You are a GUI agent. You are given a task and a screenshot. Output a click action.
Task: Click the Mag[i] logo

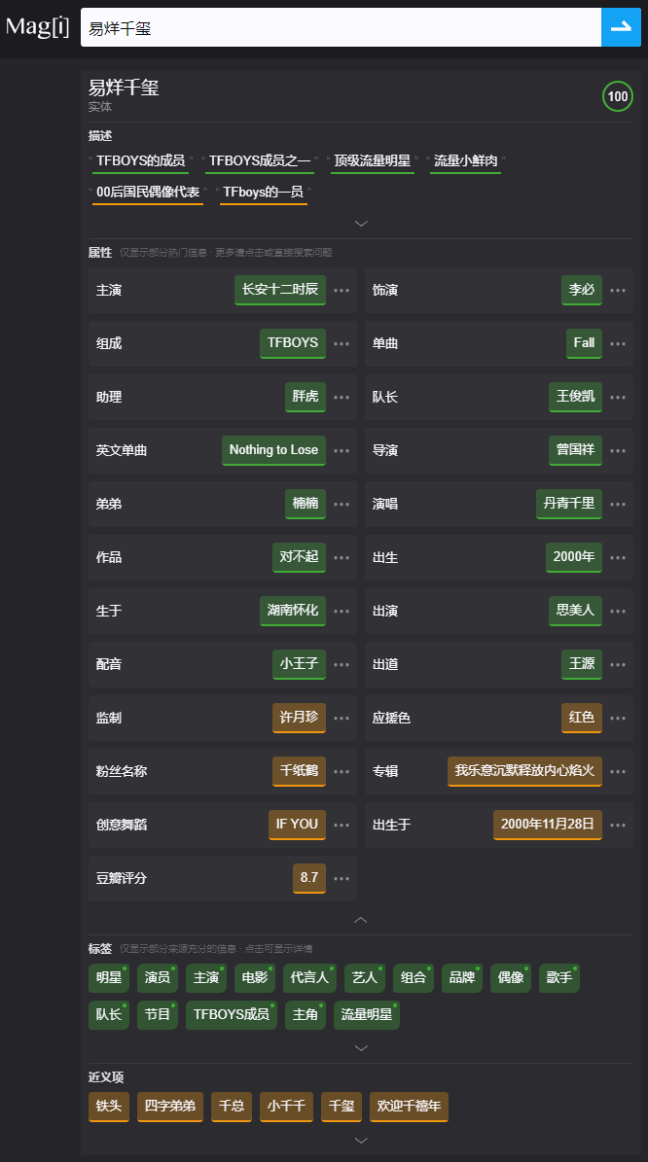37,27
